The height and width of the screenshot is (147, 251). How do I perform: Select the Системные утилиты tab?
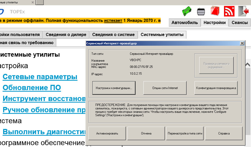(162, 35)
